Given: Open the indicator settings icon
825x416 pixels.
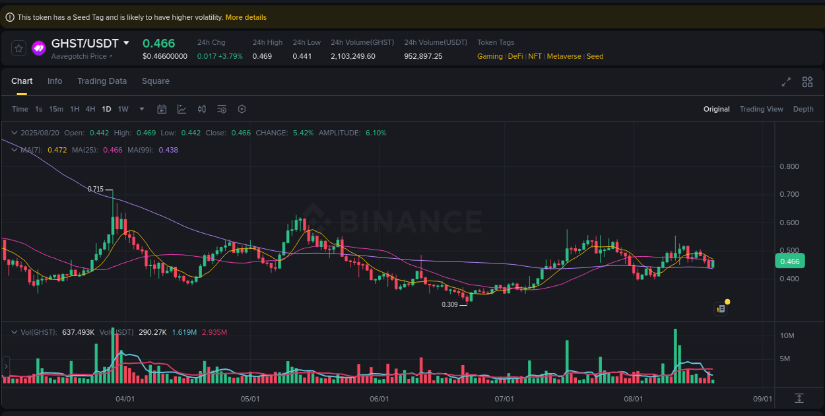Looking at the screenshot, I should (222, 109).
